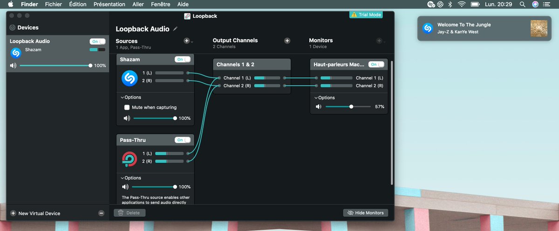This screenshot has width=559, height=231.
Task: Click the Hide Monitors button
Action: click(366, 213)
